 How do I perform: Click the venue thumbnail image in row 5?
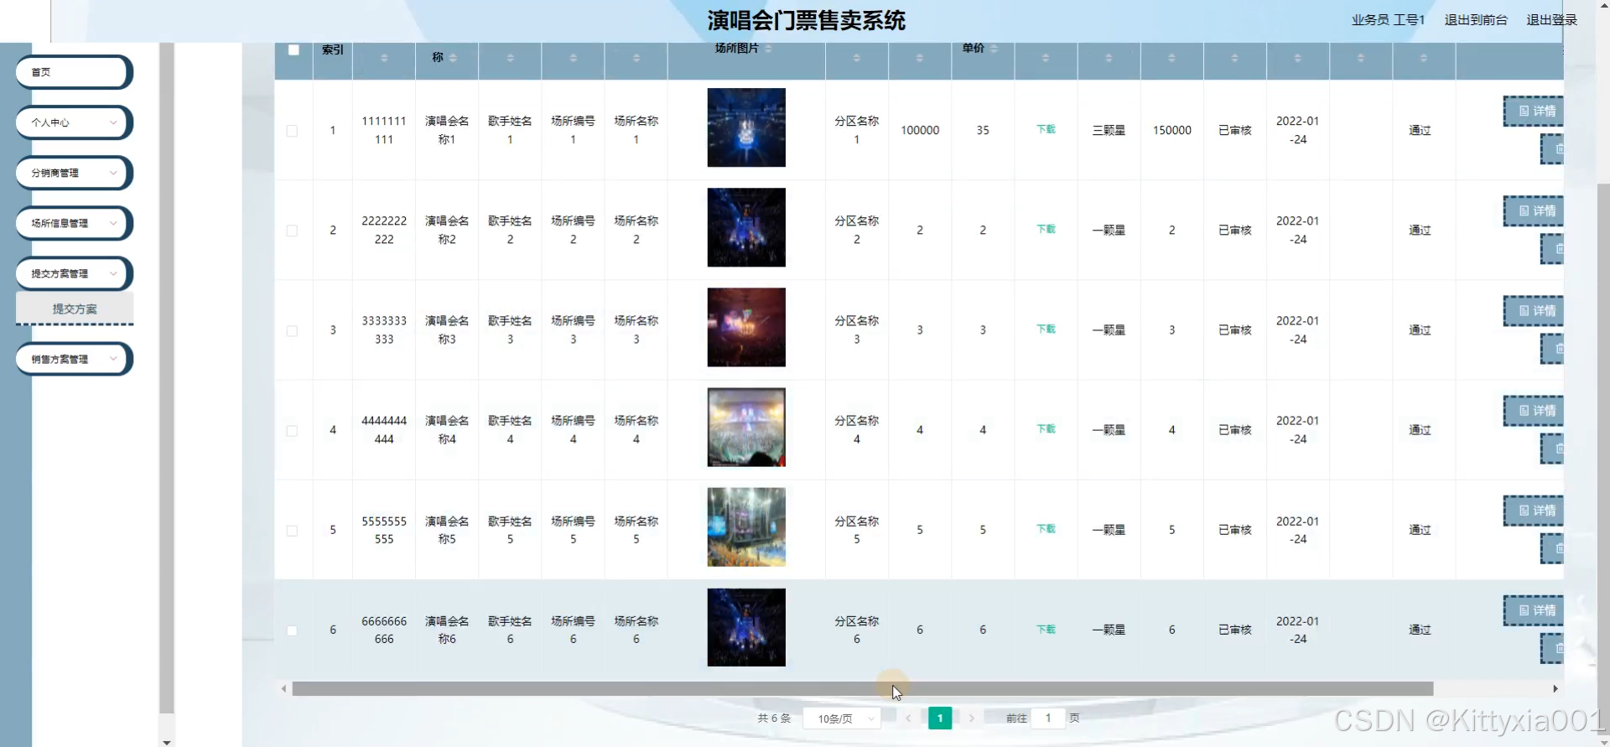[746, 527]
